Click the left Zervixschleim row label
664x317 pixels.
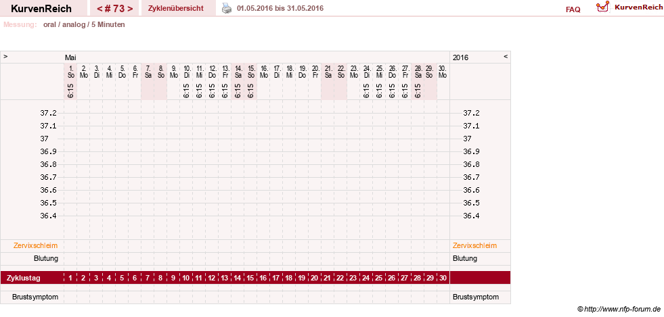[36, 245]
